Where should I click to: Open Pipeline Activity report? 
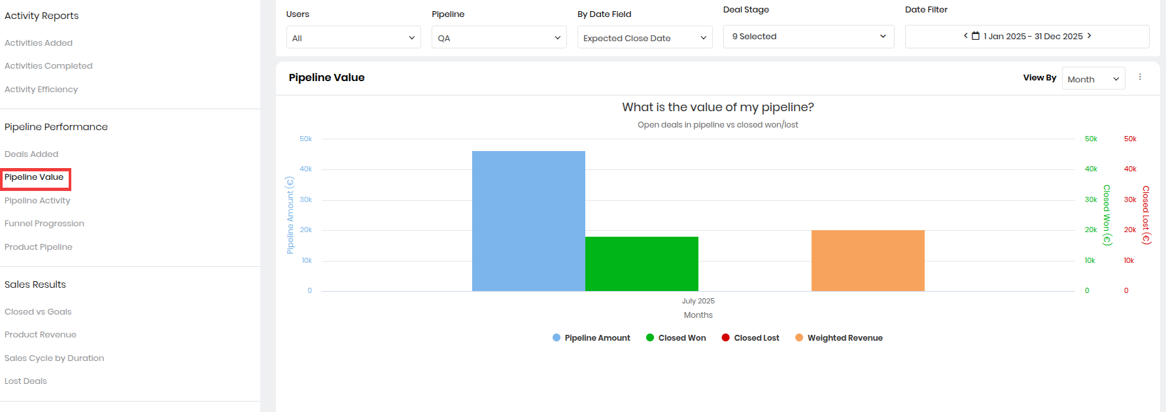point(37,201)
